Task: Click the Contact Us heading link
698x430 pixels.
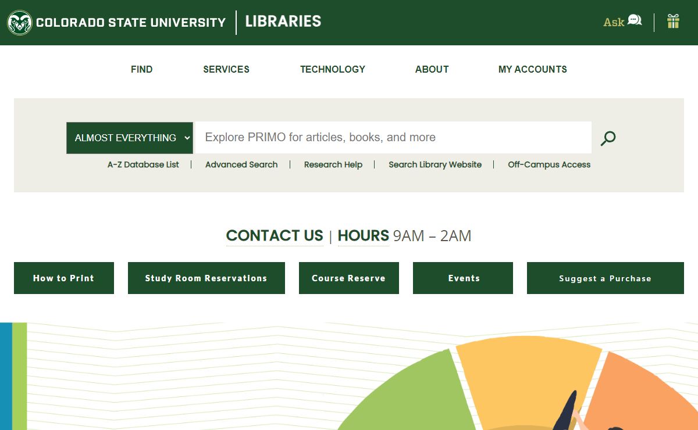Action: pyautogui.click(x=275, y=236)
